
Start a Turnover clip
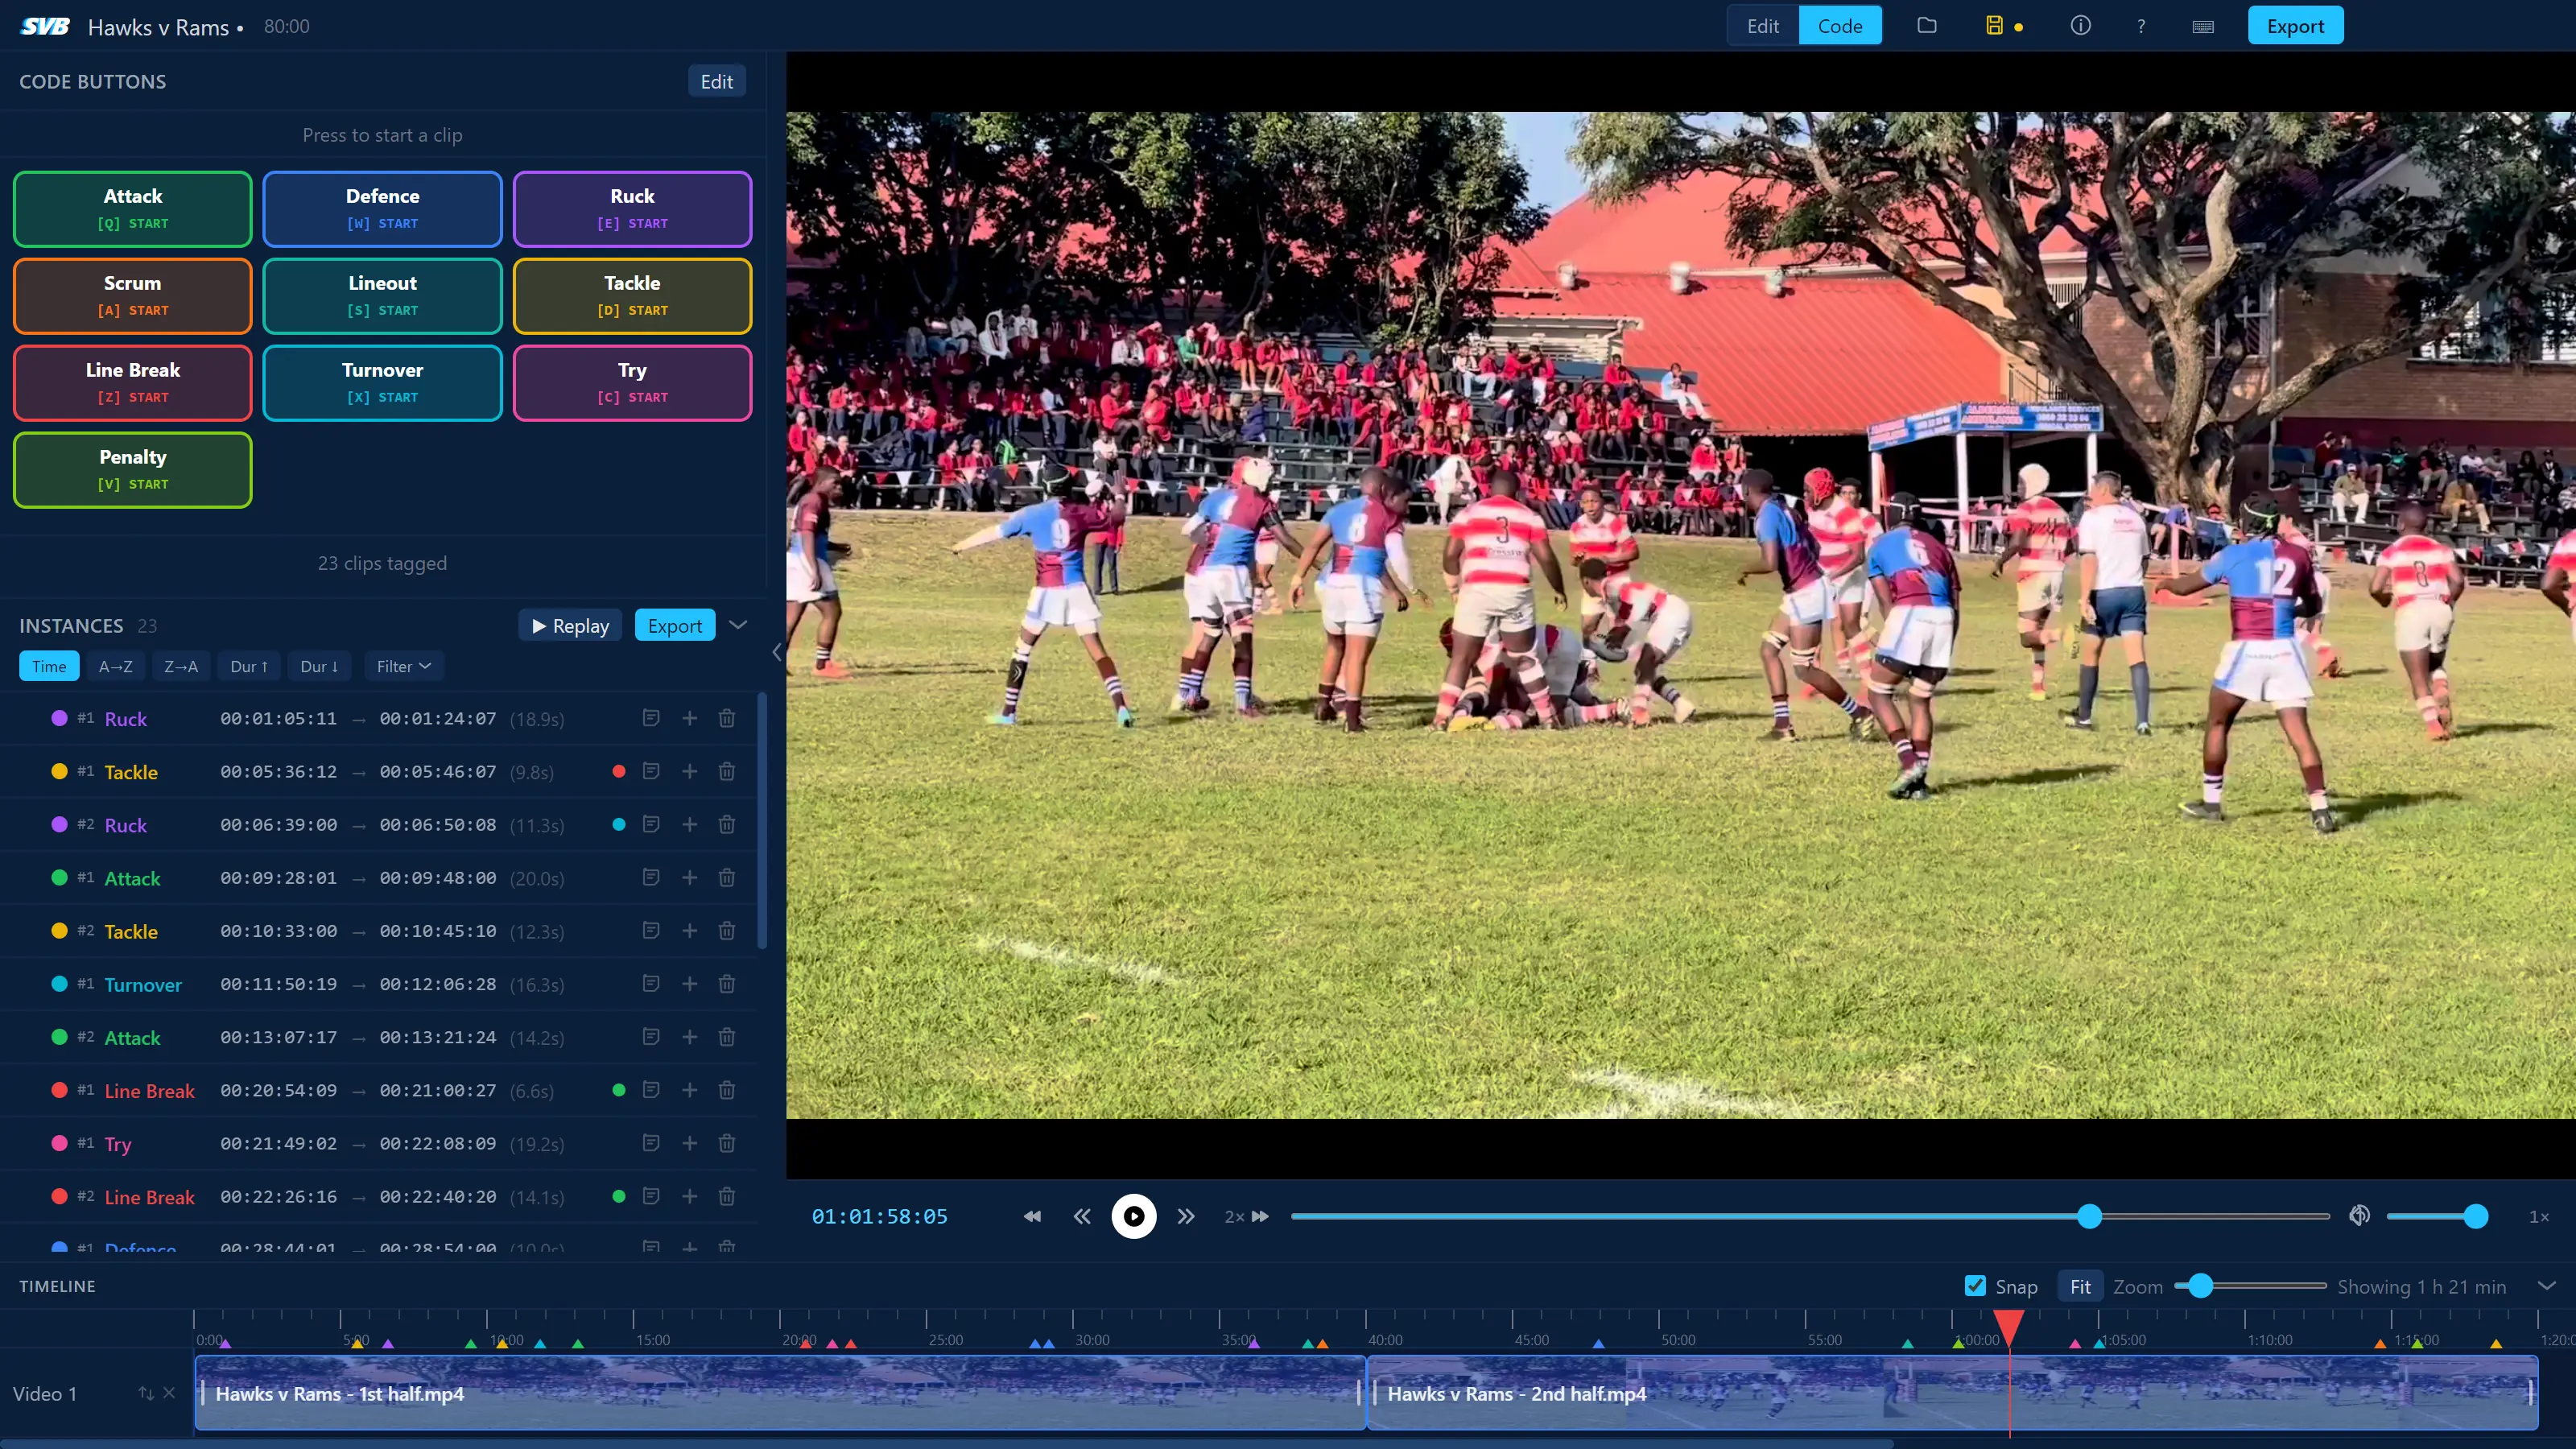[x=382, y=382]
